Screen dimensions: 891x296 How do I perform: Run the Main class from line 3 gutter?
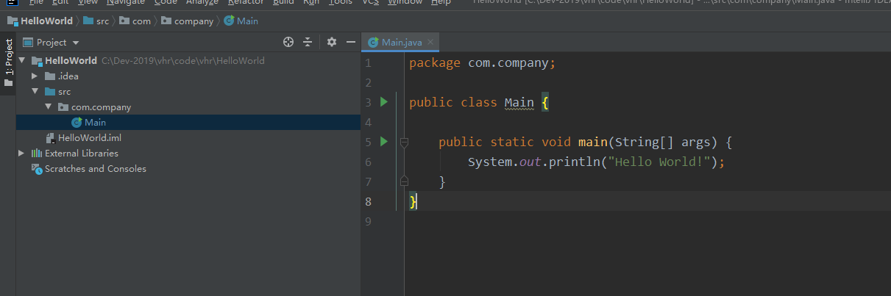(x=383, y=102)
